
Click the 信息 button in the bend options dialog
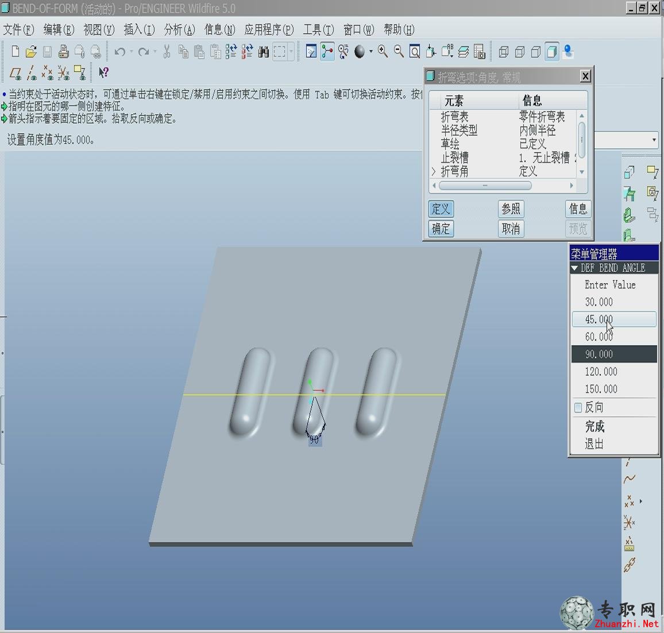pyautogui.click(x=578, y=209)
